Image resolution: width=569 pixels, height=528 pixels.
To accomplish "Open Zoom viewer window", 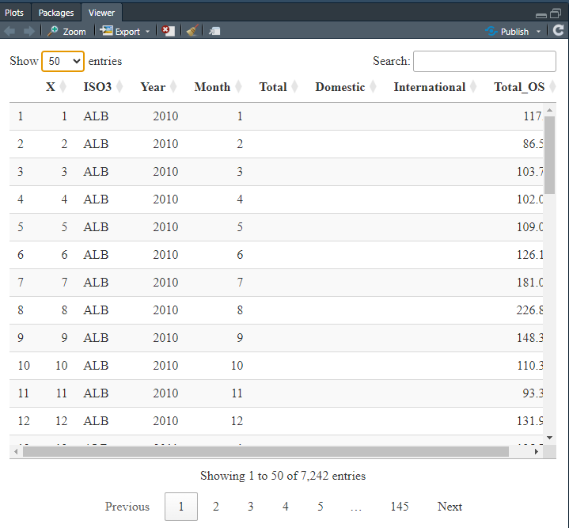I will click(66, 32).
